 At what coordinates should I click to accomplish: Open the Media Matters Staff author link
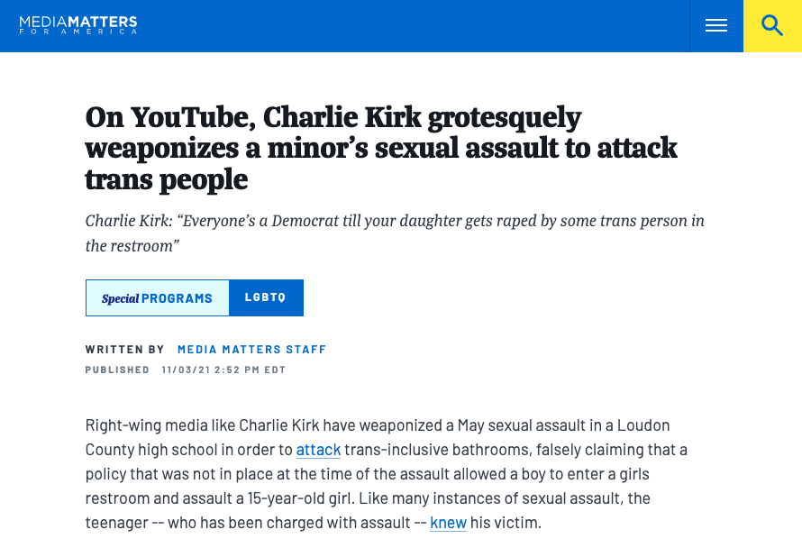pyautogui.click(x=251, y=350)
